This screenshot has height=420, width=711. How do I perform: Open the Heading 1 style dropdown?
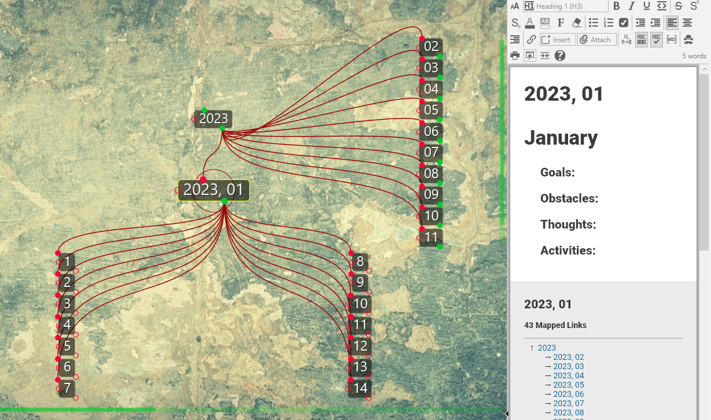pyautogui.click(x=565, y=6)
